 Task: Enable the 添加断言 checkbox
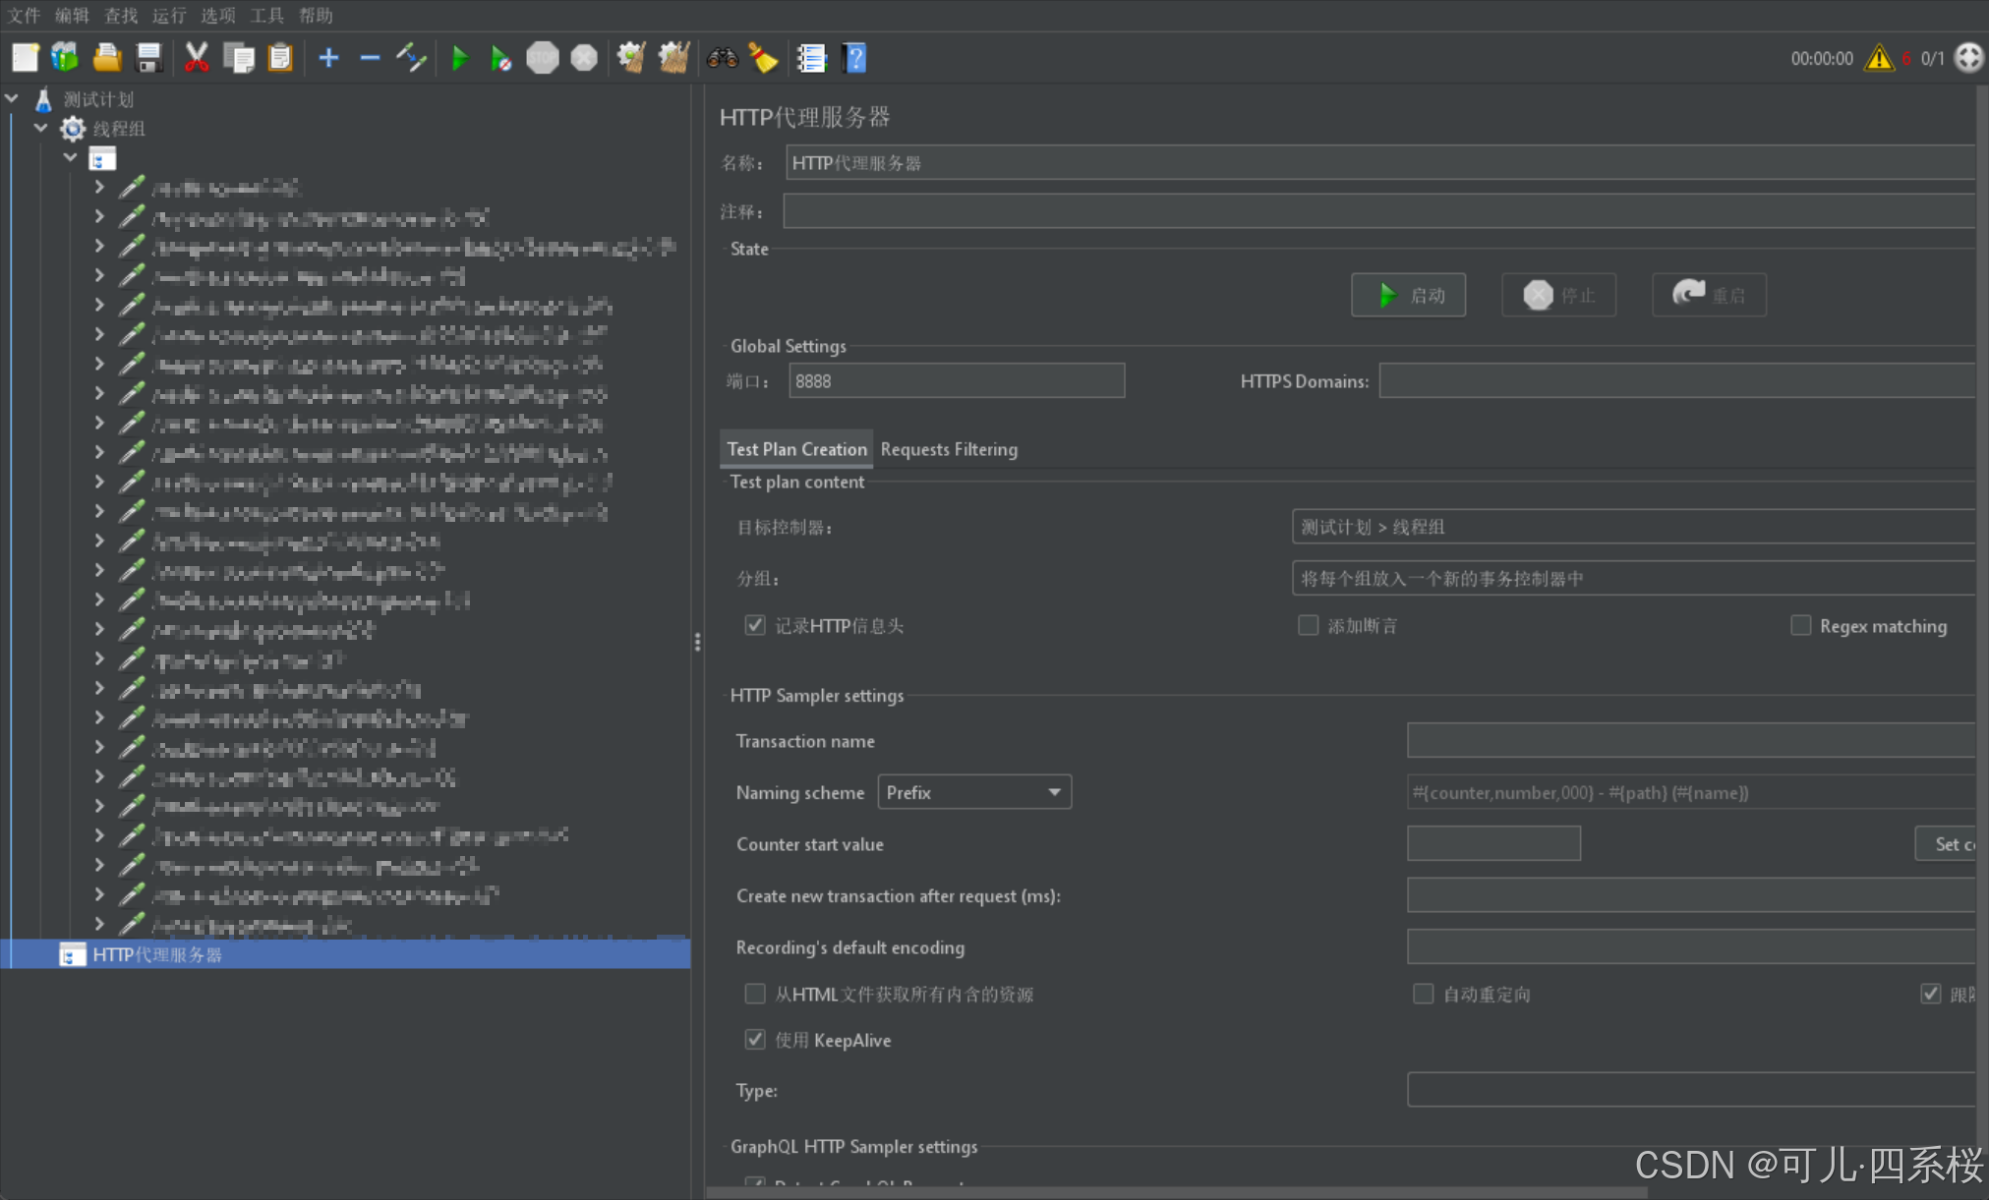click(1308, 625)
